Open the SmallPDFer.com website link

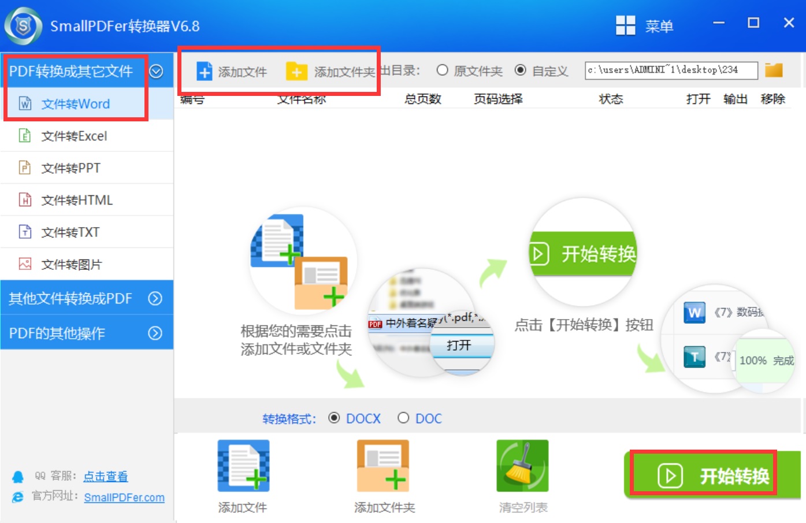[124, 498]
